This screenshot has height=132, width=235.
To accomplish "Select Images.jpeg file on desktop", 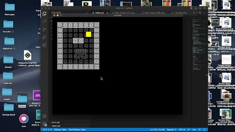I will coord(226,42).
